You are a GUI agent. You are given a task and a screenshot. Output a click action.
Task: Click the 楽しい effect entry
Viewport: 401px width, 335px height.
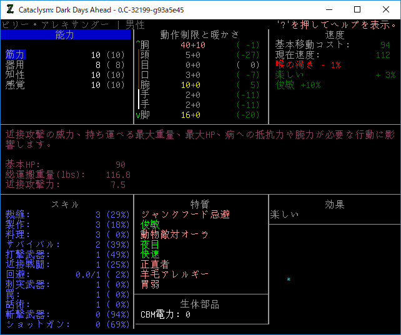[284, 215]
